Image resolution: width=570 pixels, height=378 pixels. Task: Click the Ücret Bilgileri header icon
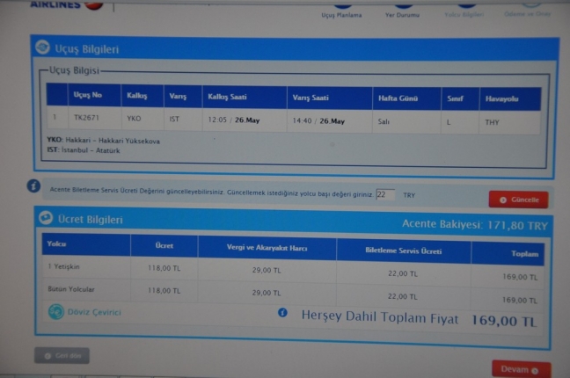(x=45, y=218)
